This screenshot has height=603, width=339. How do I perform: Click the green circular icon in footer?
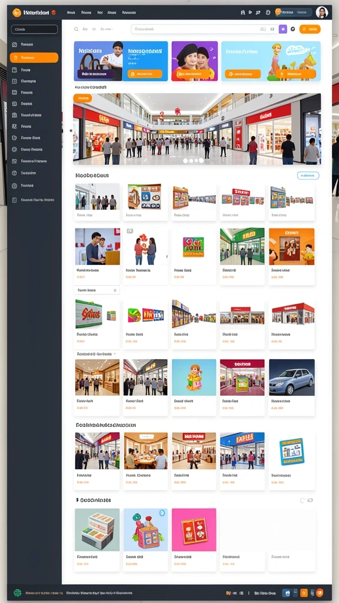point(17,592)
